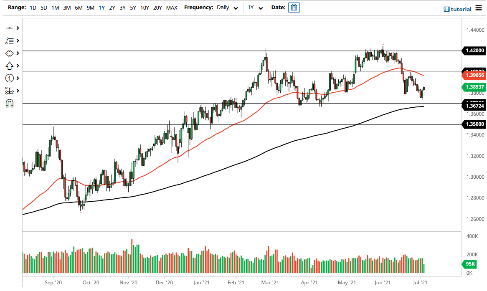Click the 1.30000 price axis value
The width and height of the screenshot is (487, 291).
click(x=475, y=177)
